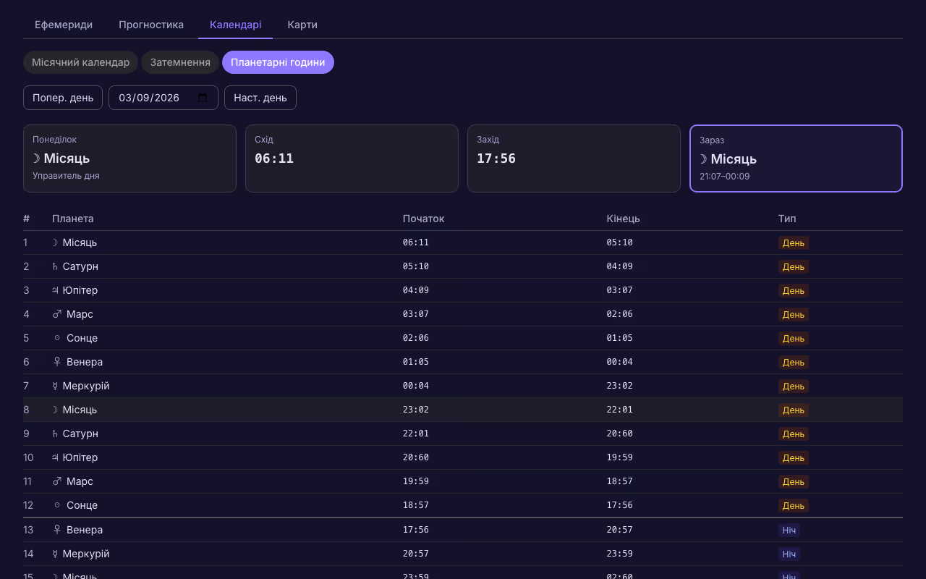Advance with the Наст. день button
The height and width of the screenshot is (579, 926).
260,98
